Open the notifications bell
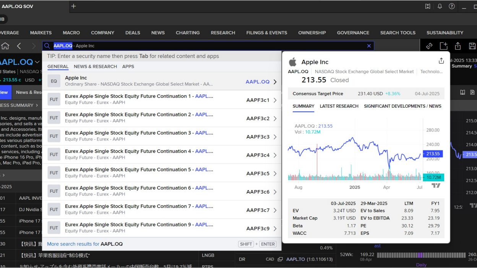The height and width of the screenshot is (268, 477). [440, 6]
